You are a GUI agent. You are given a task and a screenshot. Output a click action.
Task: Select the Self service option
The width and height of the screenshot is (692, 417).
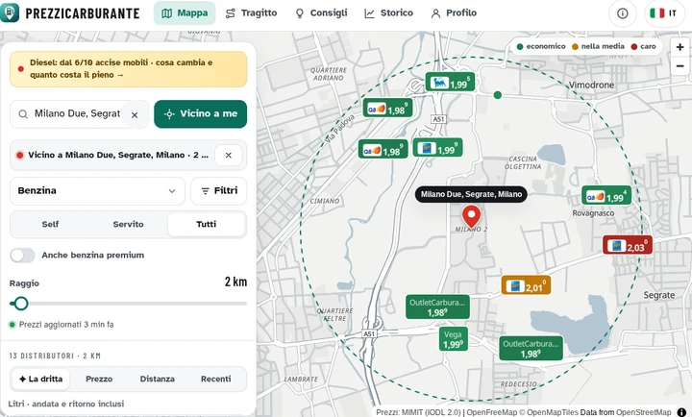click(50, 224)
